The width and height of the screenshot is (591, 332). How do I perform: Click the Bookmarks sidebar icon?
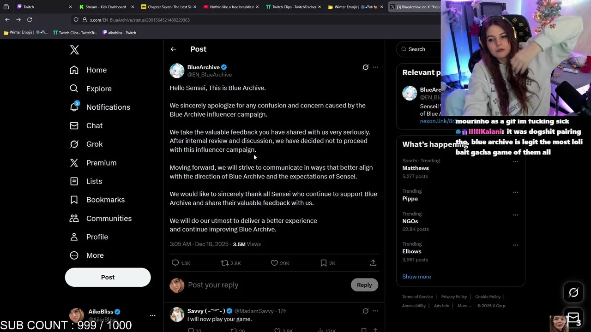[x=74, y=200]
